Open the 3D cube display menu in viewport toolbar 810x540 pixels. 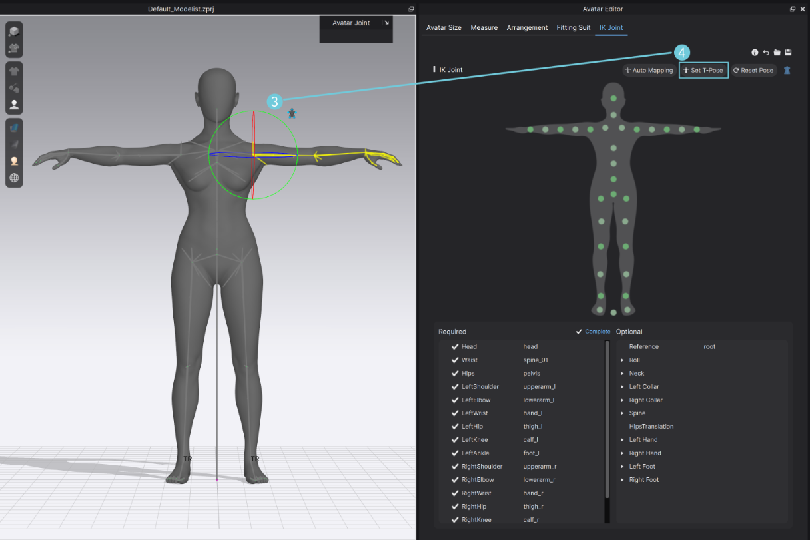point(14,31)
